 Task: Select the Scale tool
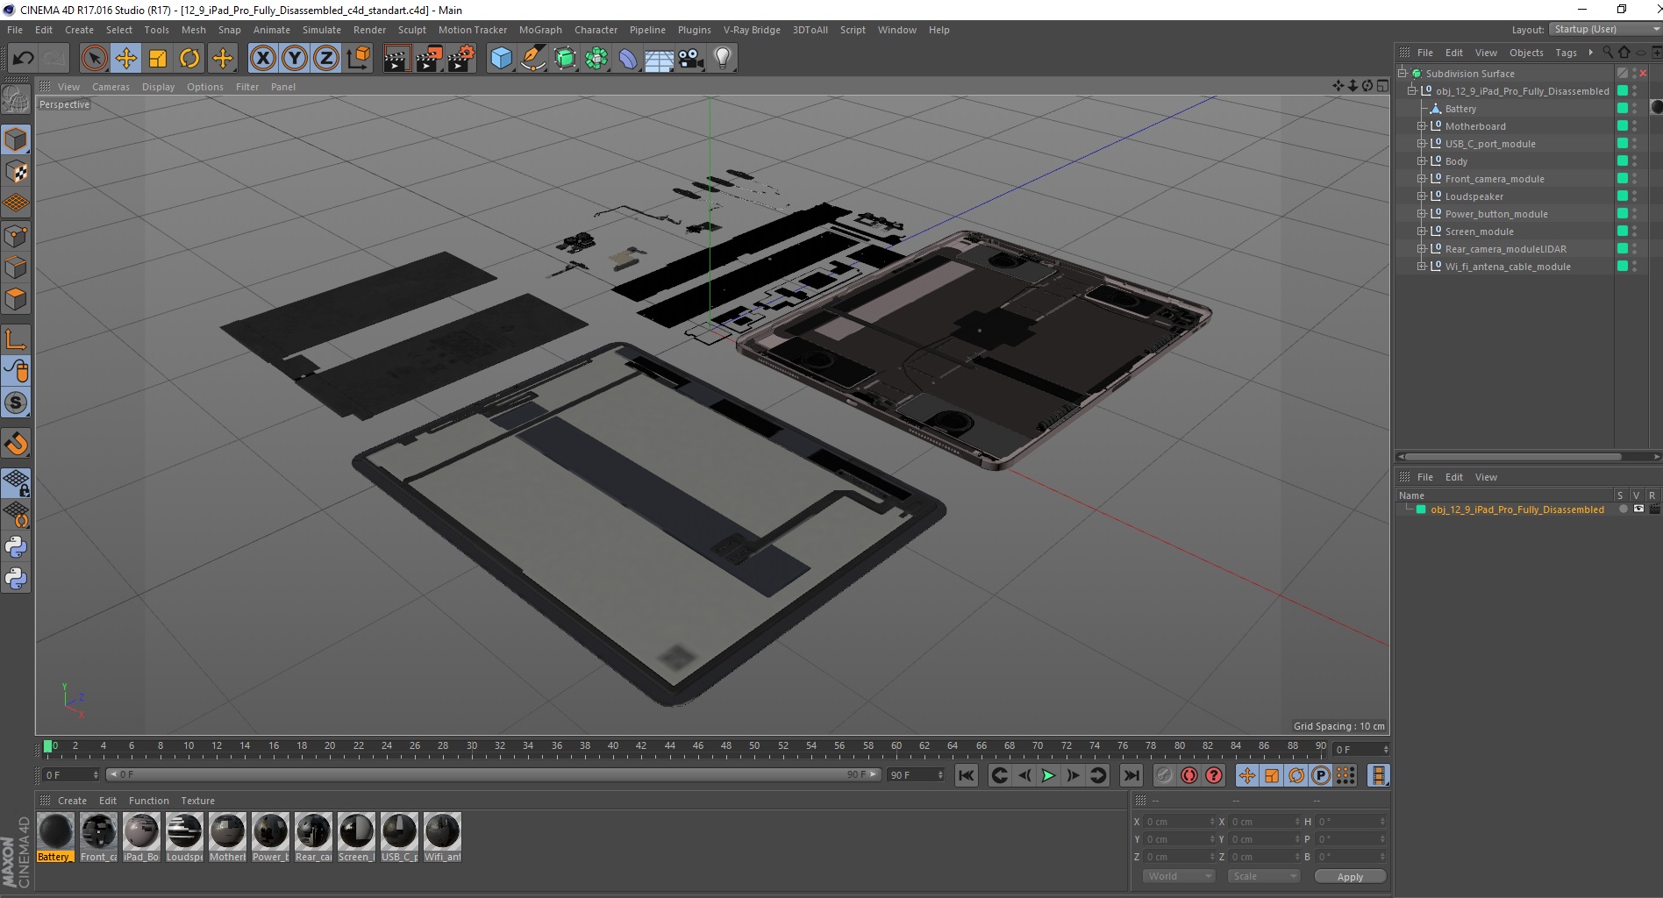tap(158, 59)
